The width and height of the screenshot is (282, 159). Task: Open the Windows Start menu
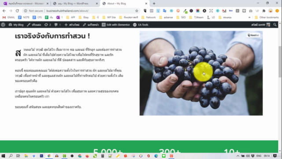pos(3,156)
